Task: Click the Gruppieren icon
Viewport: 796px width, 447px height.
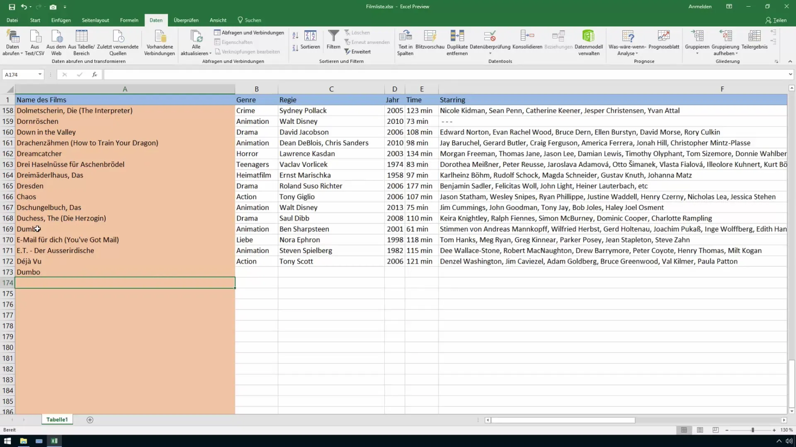Action: coord(697,36)
